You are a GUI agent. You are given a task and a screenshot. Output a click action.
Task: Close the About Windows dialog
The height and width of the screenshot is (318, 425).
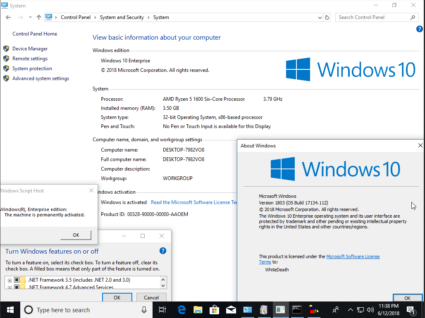pos(420,145)
